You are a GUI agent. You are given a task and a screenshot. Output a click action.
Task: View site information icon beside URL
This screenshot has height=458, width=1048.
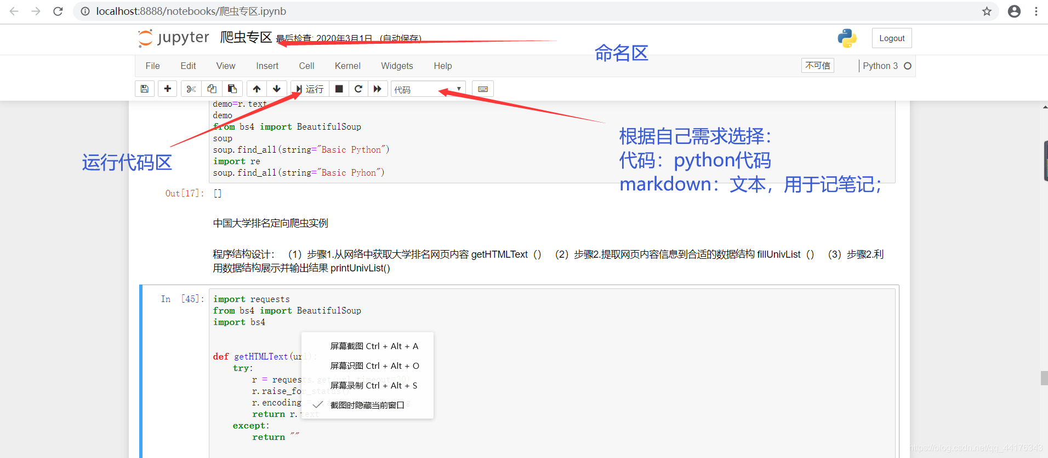(x=85, y=11)
